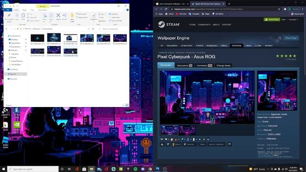Open the language dropdown on Steam
The width and height of the screenshot is (306, 172).
(x=293, y=20)
